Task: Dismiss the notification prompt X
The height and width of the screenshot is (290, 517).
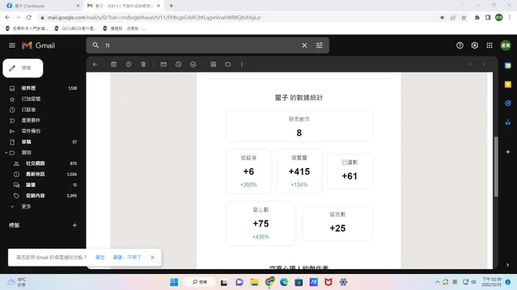Action: tap(152, 257)
